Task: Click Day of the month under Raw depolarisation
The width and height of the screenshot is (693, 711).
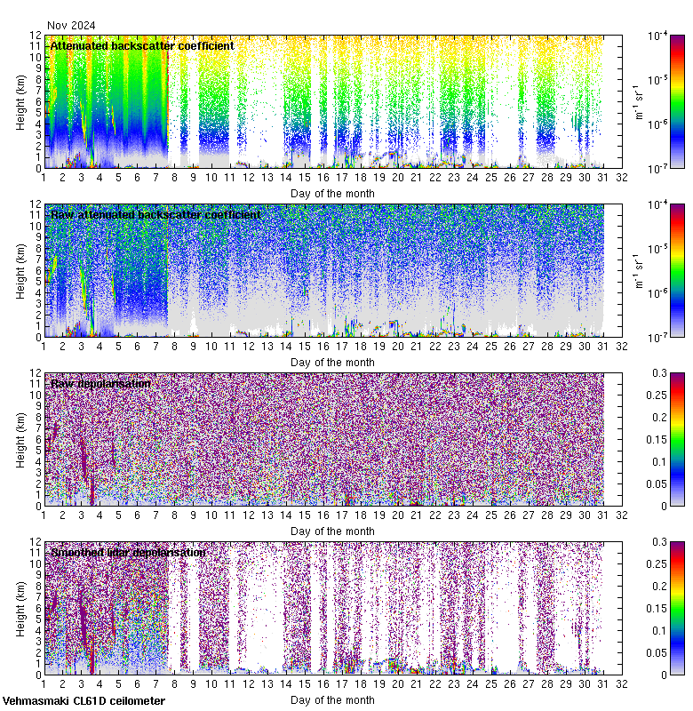Action: [332, 531]
